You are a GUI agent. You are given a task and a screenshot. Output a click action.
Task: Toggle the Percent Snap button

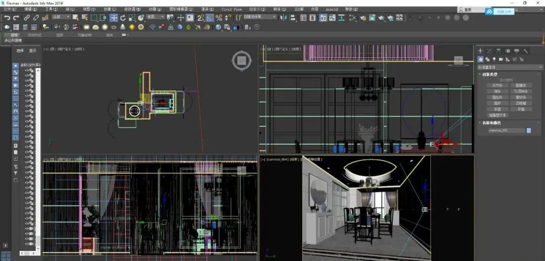point(219,18)
